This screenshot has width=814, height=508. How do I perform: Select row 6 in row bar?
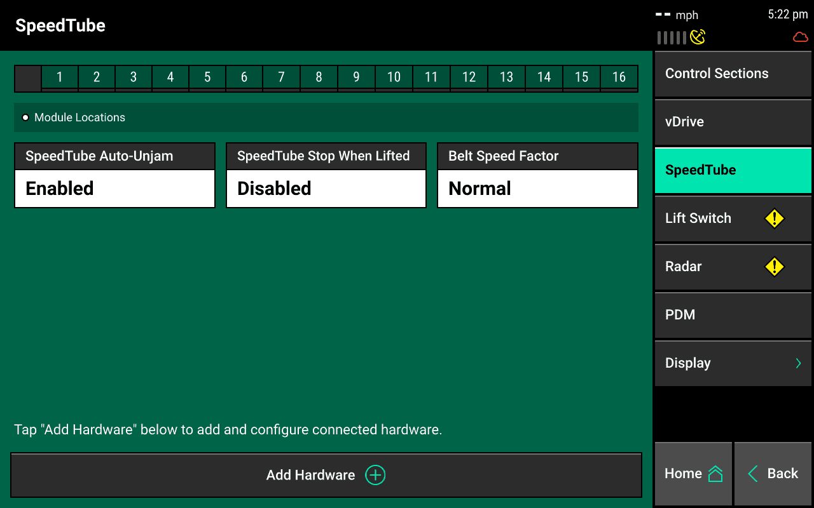click(x=244, y=78)
